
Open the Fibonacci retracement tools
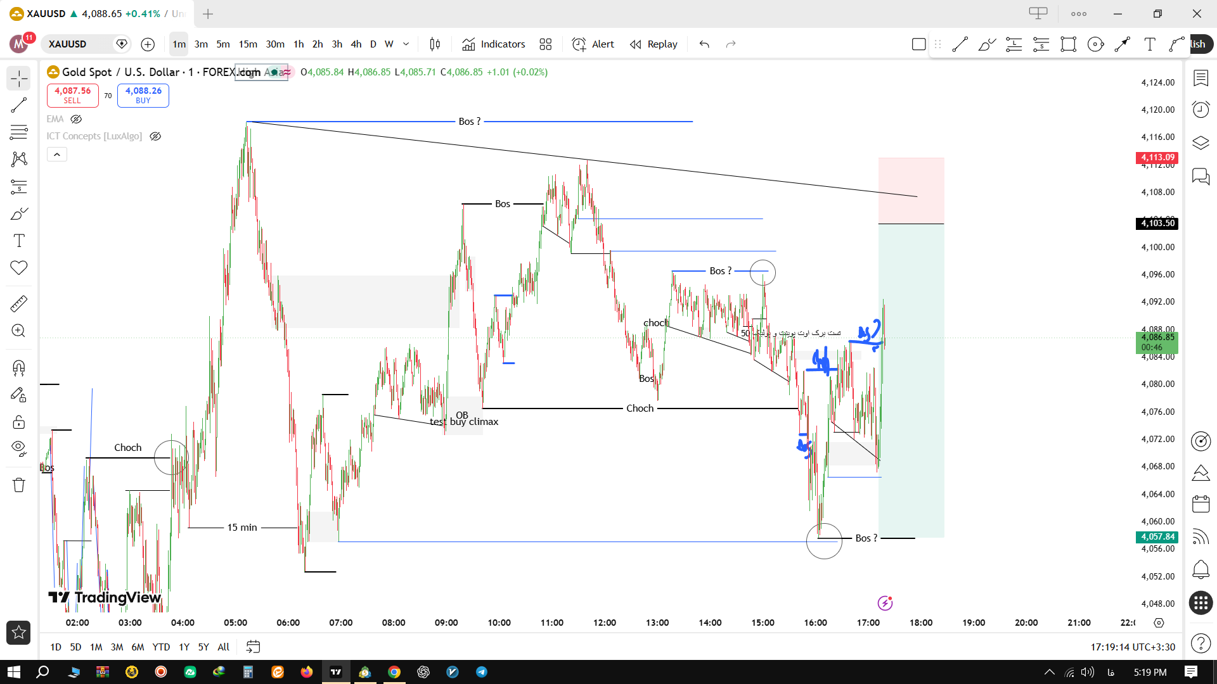pos(19,132)
